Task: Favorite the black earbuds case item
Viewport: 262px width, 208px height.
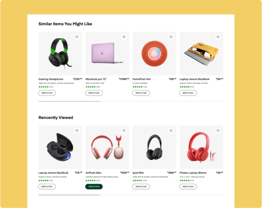Action: click(77, 131)
